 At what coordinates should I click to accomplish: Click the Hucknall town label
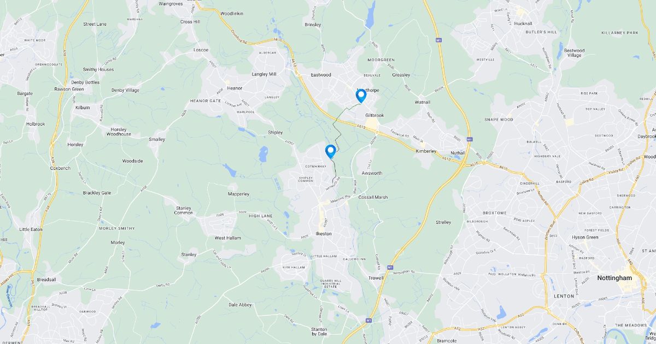tap(523, 23)
